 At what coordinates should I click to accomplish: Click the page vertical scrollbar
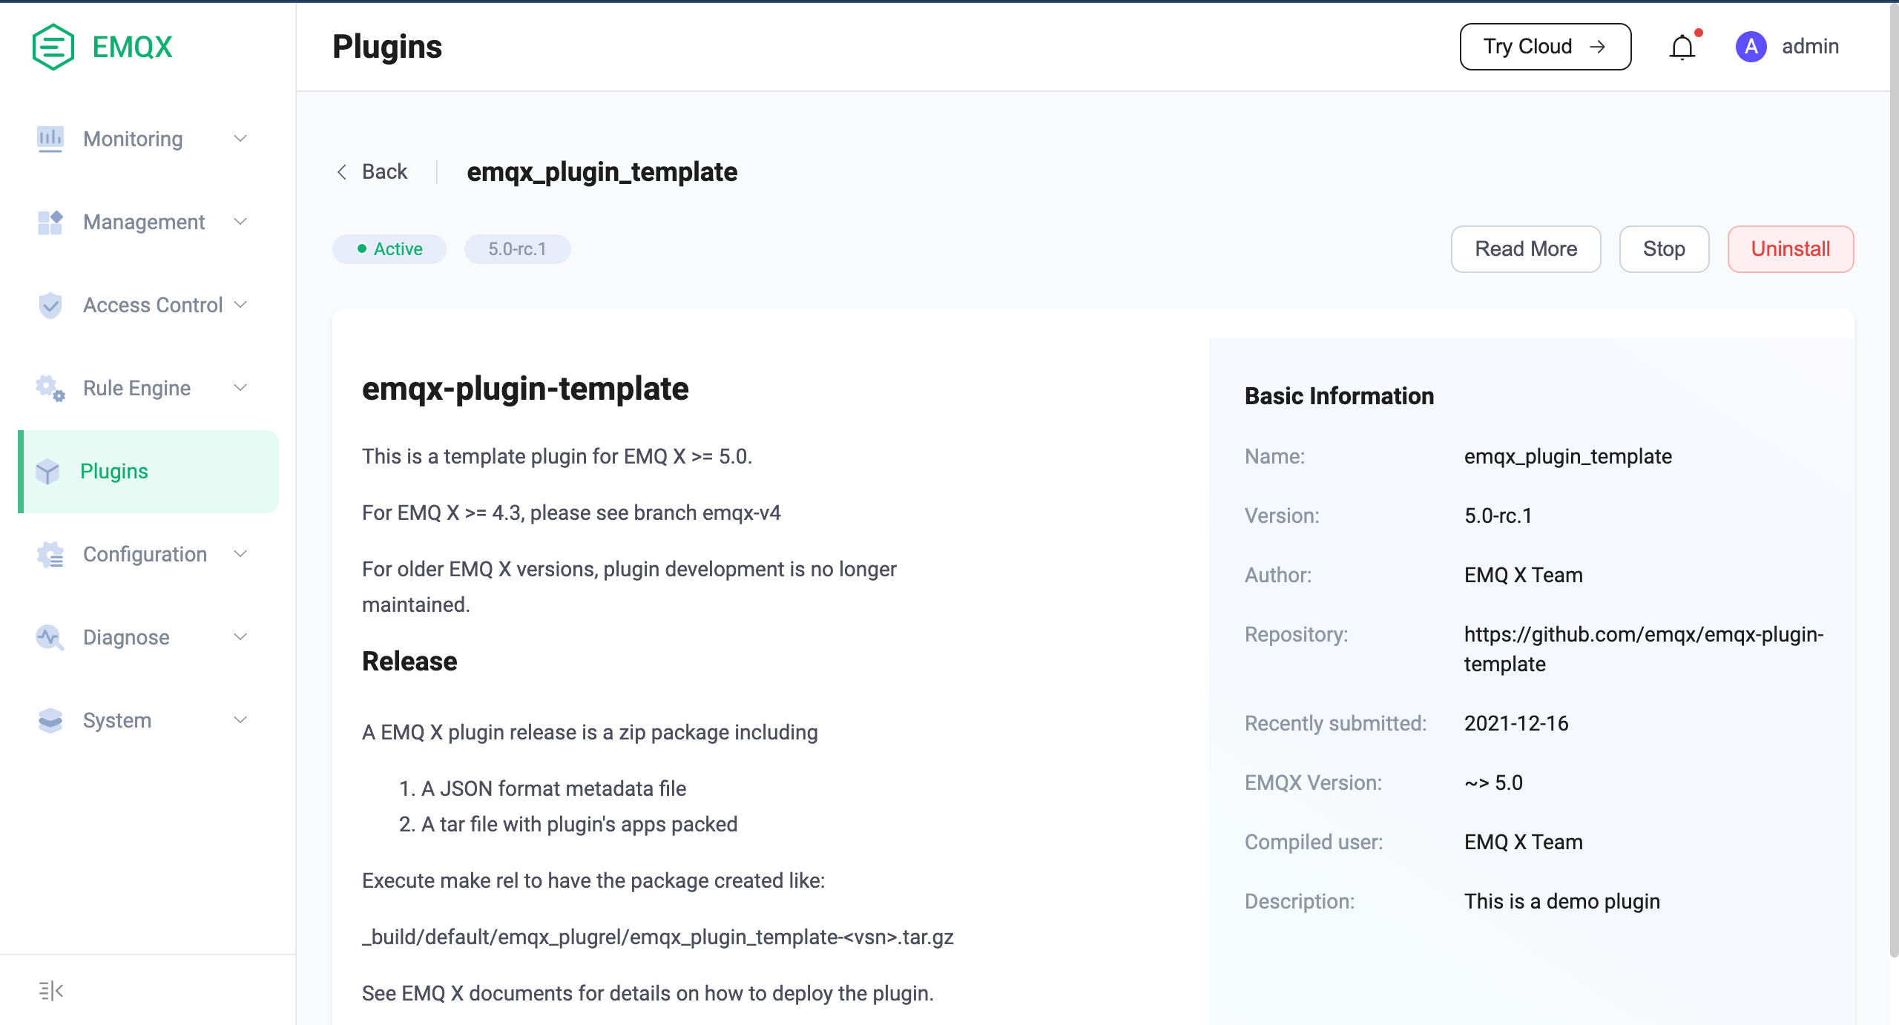[1894, 481]
